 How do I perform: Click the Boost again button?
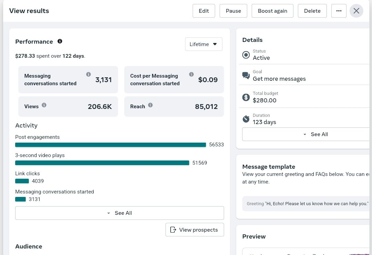coord(273,11)
